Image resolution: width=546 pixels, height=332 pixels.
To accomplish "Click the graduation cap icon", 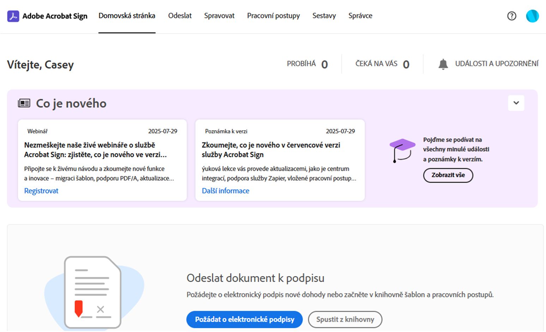I will click(x=402, y=150).
